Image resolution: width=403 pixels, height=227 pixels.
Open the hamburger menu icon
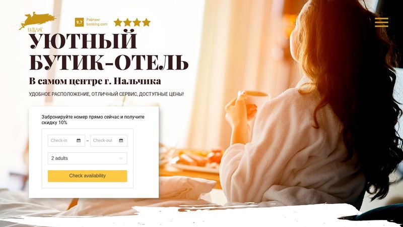click(x=381, y=22)
